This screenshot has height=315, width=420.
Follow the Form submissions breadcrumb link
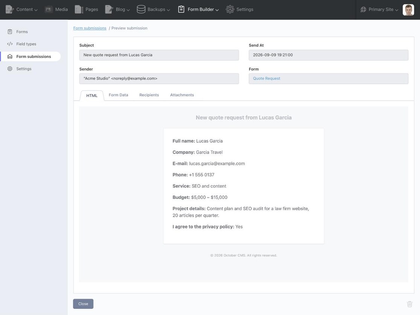(x=90, y=28)
